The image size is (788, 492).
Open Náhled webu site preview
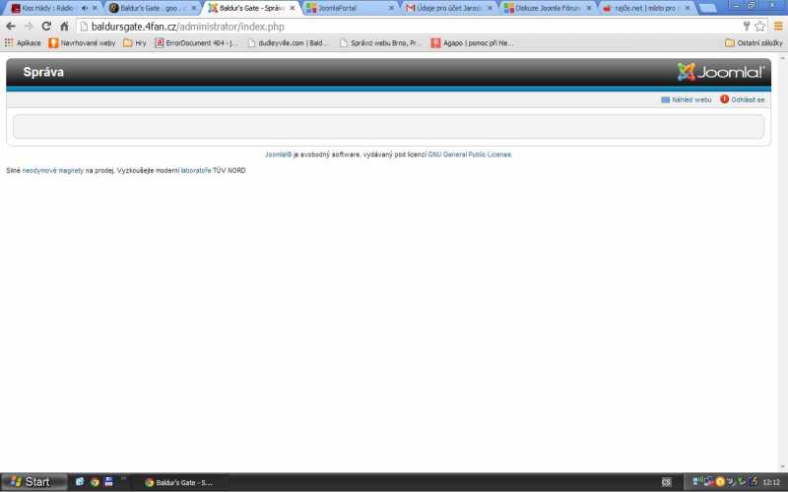686,100
